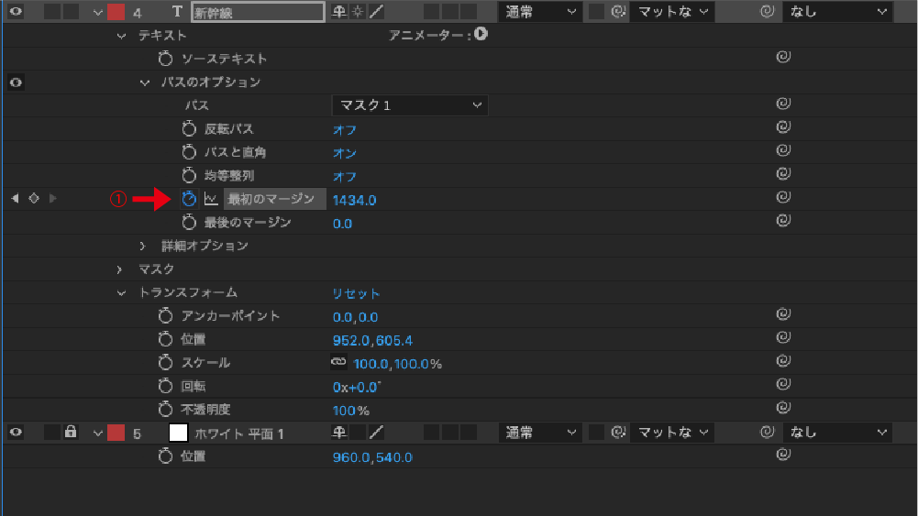Click parent pick whip for layer 5

[x=767, y=433]
